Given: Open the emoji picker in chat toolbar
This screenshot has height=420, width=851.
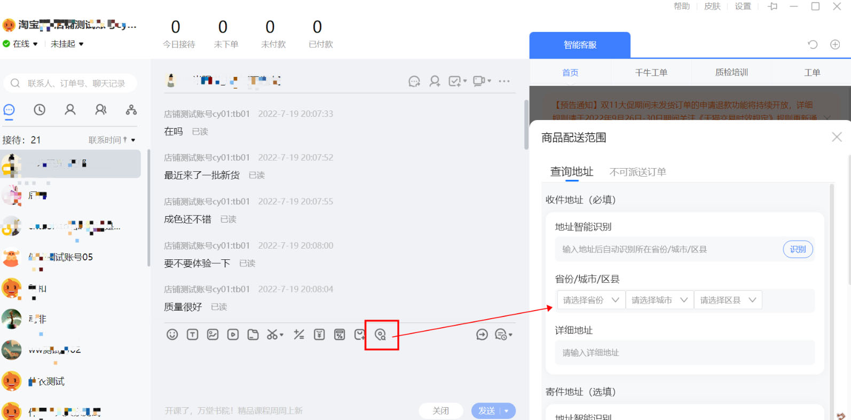Looking at the screenshot, I should pyautogui.click(x=172, y=335).
